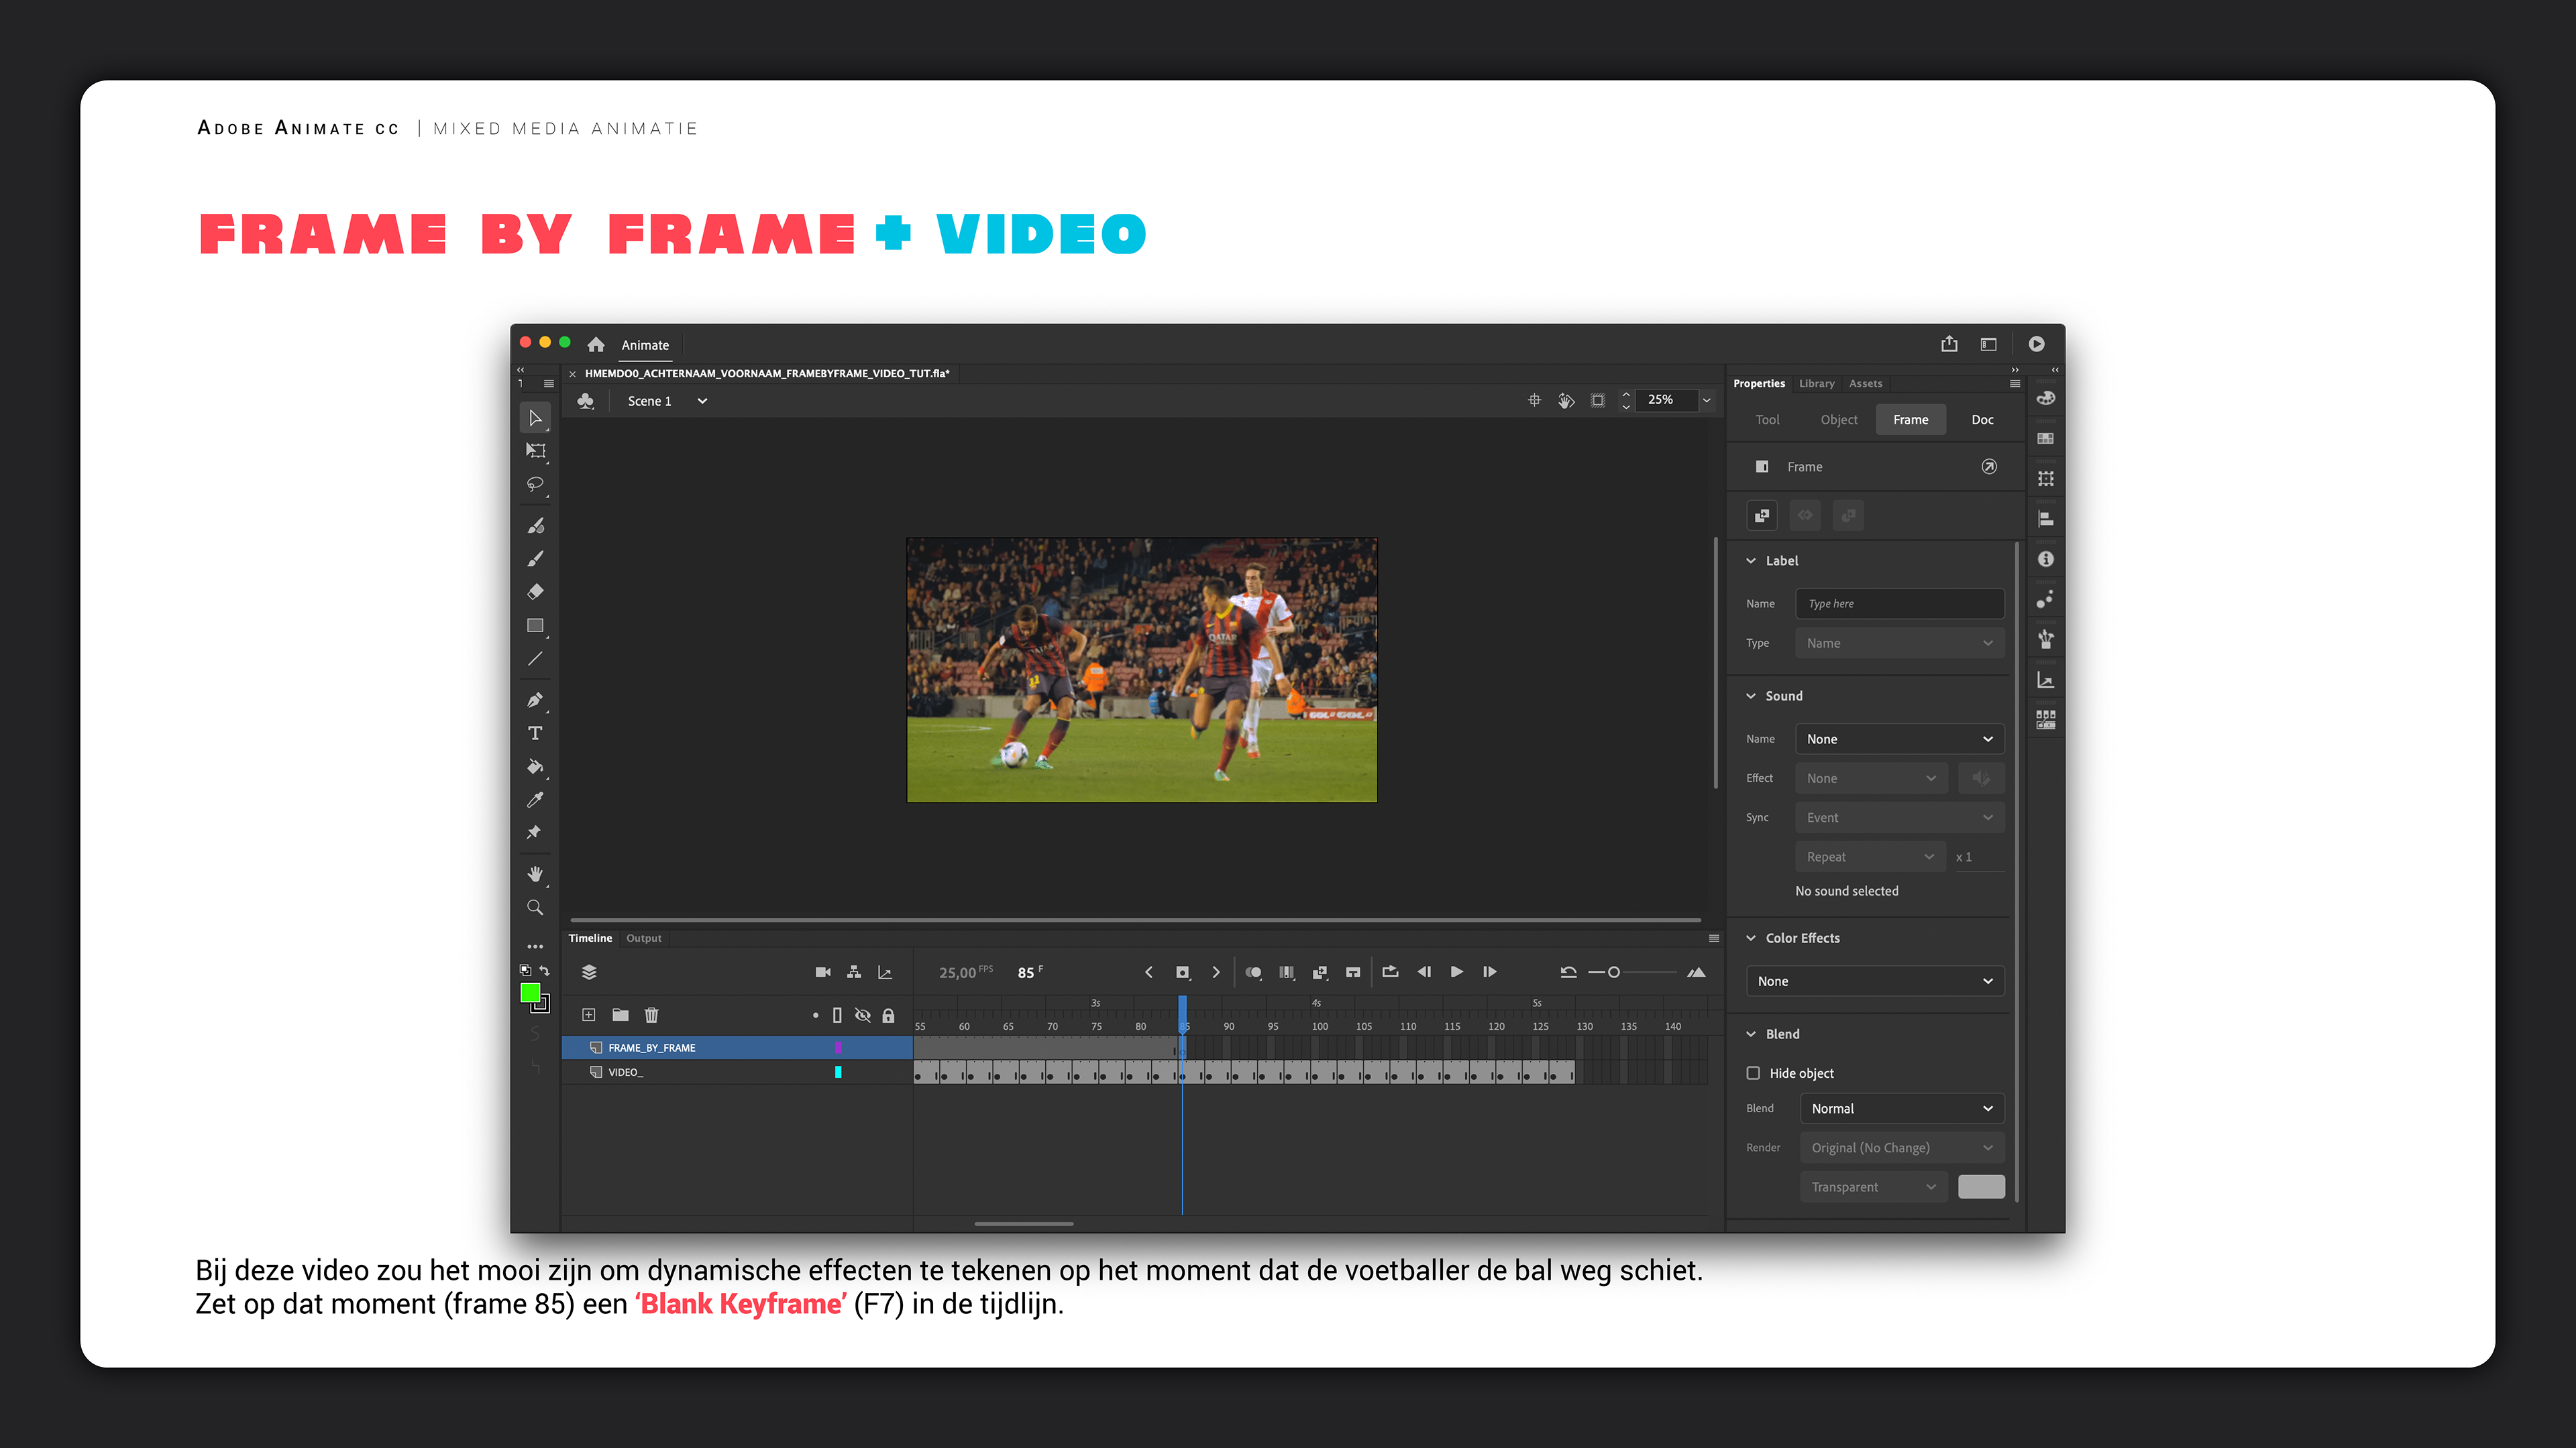Switch to the Library tab

tap(1816, 383)
